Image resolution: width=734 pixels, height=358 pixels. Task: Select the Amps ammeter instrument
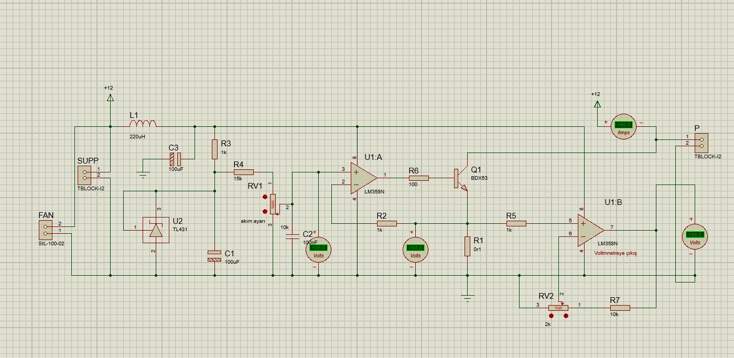(x=623, y=126)
